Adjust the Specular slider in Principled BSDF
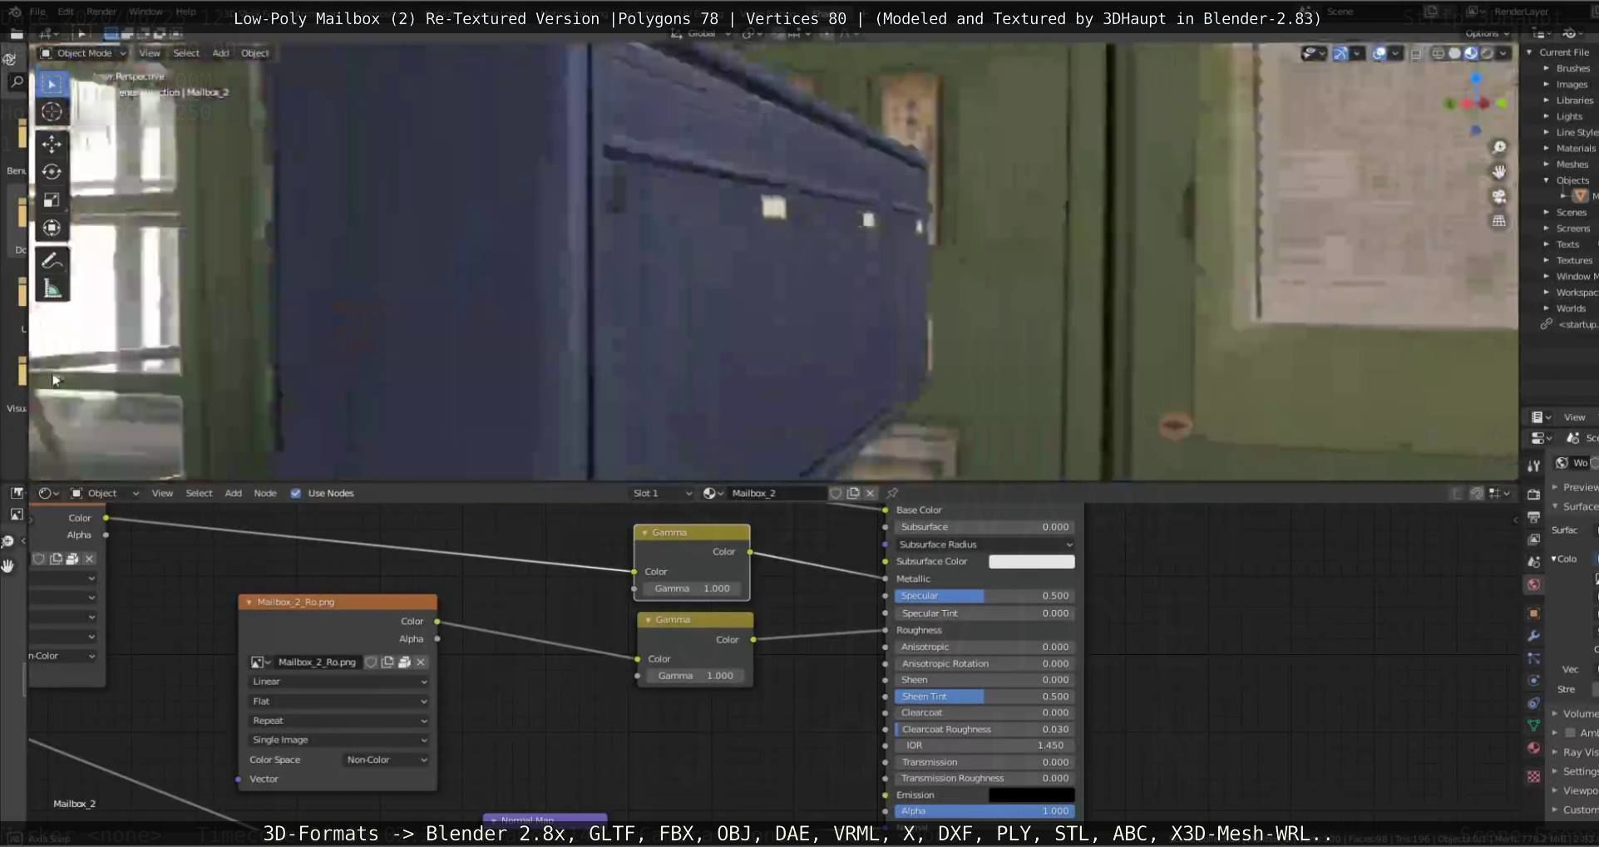 click(x=985, y=596)
